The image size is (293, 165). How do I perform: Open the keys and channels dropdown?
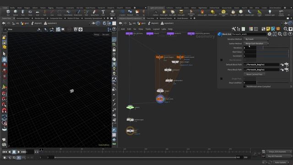coord(279,152)
